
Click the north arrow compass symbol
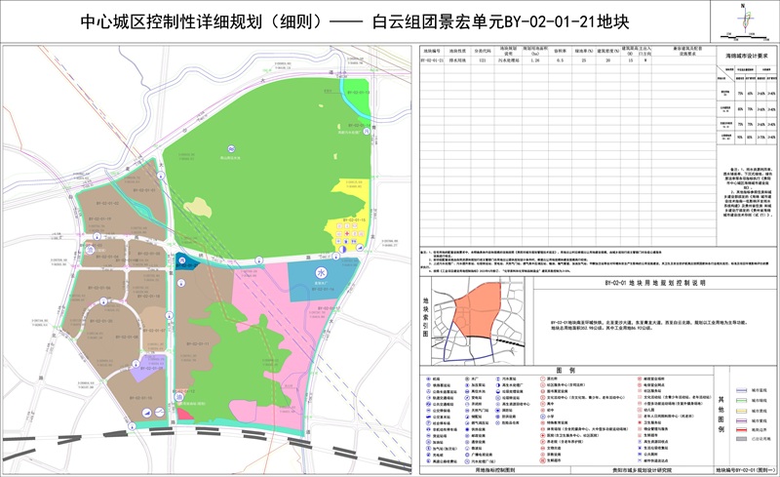click(745, 19)
